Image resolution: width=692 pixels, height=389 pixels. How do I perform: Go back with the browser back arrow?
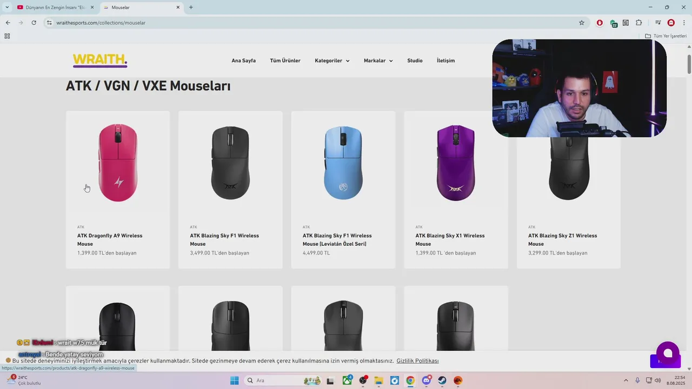click(8, 23)
